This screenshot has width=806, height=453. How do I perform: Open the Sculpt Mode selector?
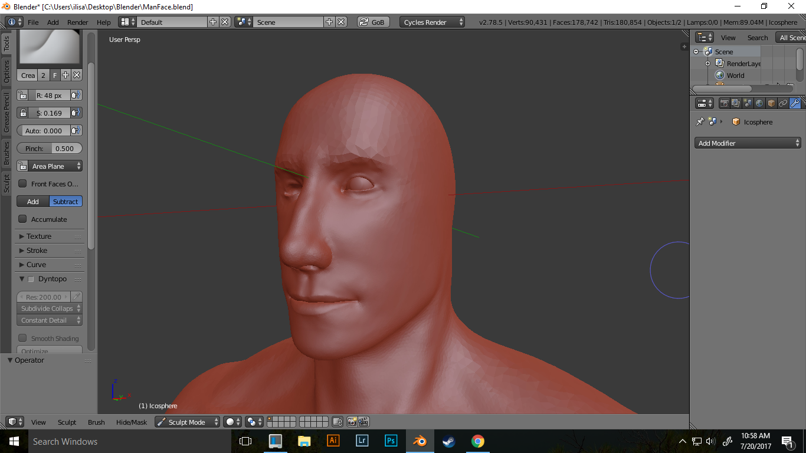click(x=187, y=422)
